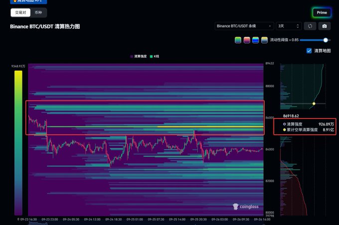
Task: Click the 9348.92万 scale maximum label
Action: 18,66
